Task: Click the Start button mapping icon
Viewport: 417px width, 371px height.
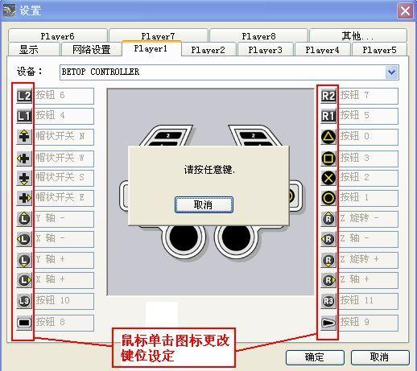Action: pyautogui.click(x=328, y=323)
